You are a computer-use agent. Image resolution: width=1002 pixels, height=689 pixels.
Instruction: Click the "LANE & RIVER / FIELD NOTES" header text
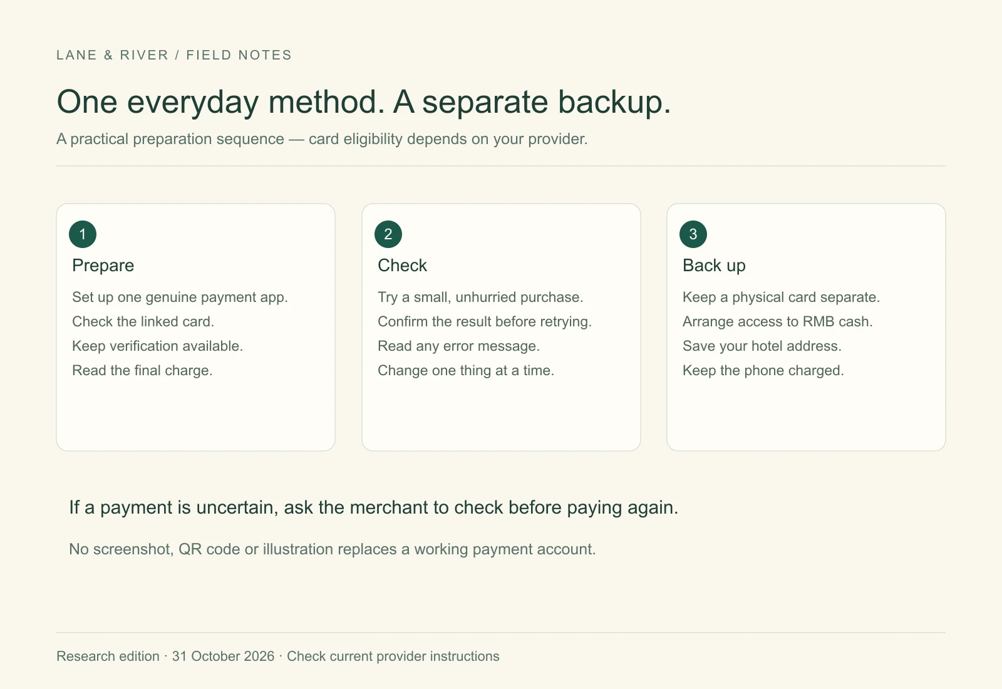[x=174, y=55]
